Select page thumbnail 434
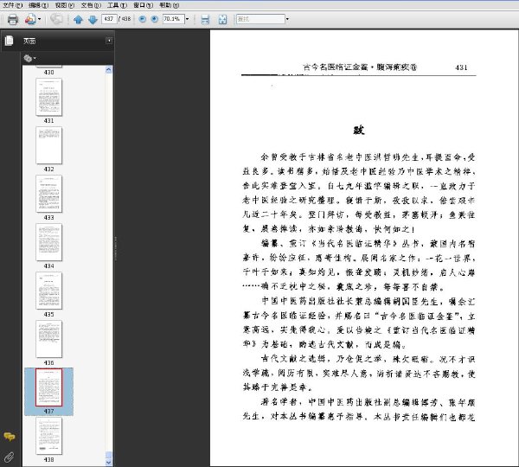The image size is (519, 467). (48, 242)
